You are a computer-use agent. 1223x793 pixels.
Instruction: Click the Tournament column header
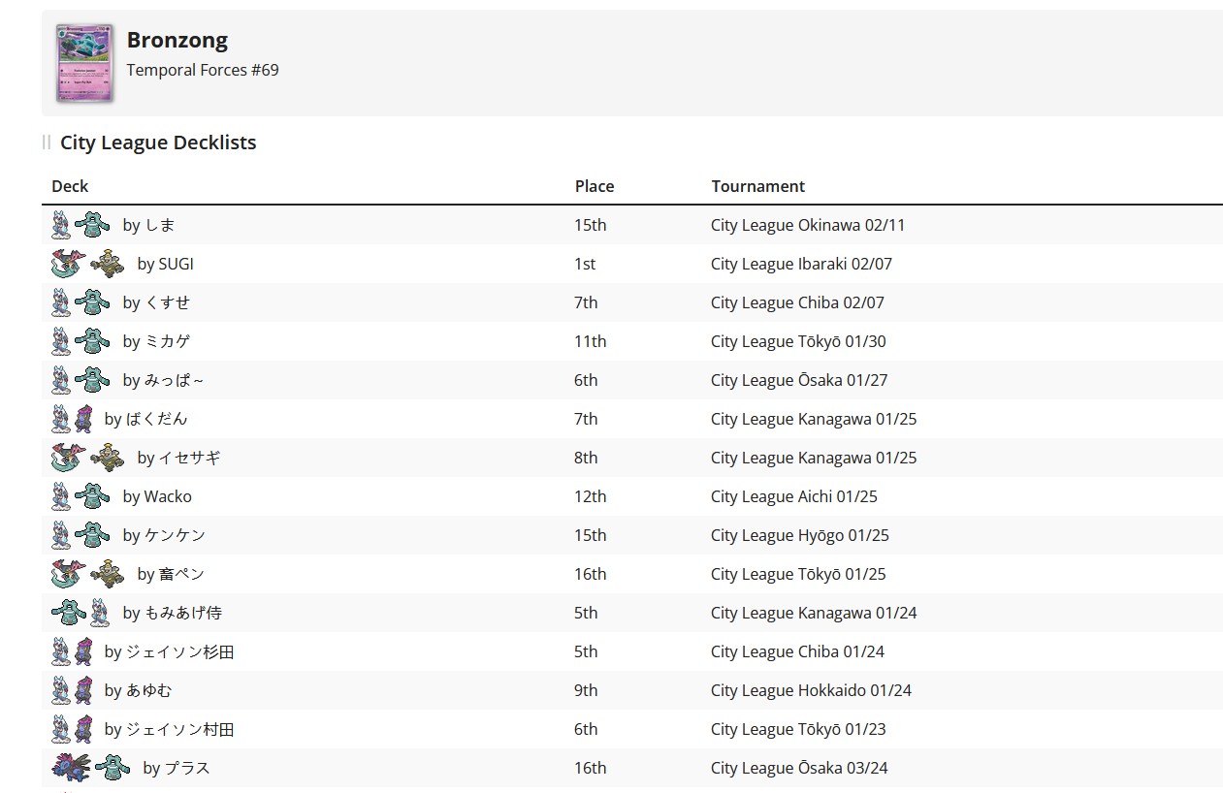758,186
